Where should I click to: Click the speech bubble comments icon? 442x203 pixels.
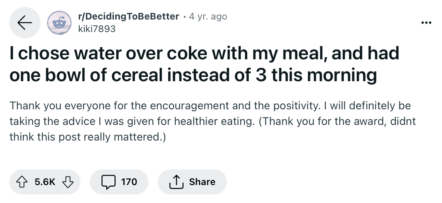click(109, 182)
